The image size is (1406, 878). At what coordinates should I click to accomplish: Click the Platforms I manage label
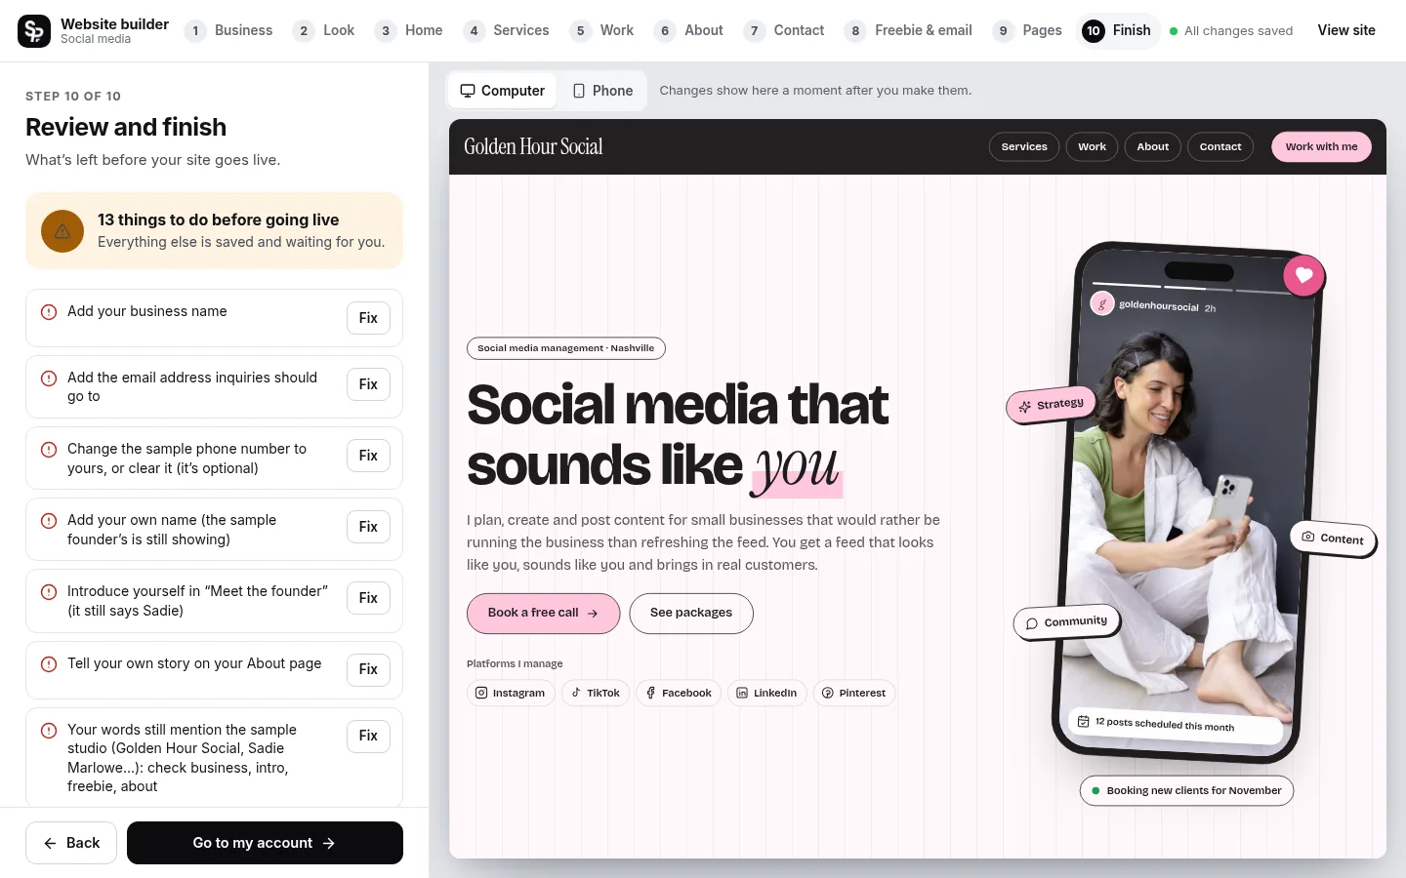515,664
